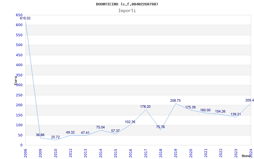Click the 500 y-axis tick
The image size is (254, 159).
click(x=19, y=45)
